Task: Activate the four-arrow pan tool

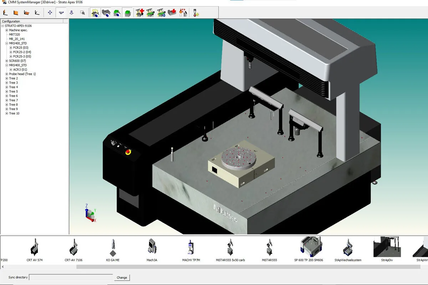Action: 50,13
